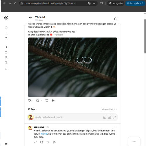Open Insights chart icon in sidebar
Screen dimensions: 146x146
click(6, 63)
